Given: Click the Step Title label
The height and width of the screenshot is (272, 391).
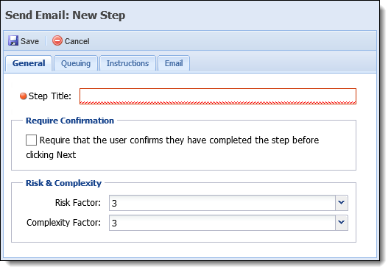Looking at the screenshot, I should click(50, 96).
